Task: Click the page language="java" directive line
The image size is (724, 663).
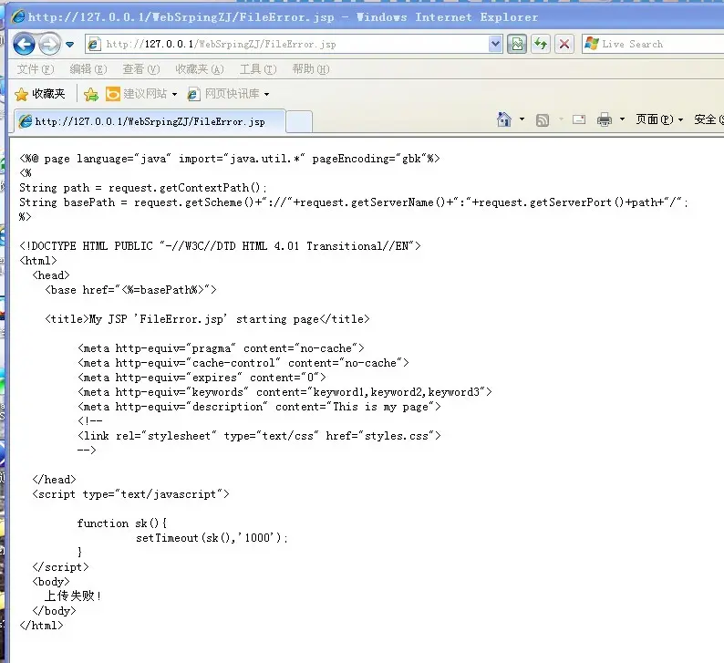Action: coord(230,159)
